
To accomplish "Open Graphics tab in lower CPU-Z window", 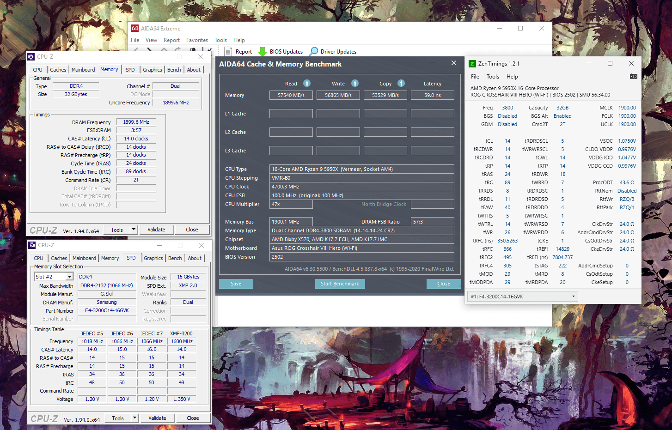I will coord(153,258).
